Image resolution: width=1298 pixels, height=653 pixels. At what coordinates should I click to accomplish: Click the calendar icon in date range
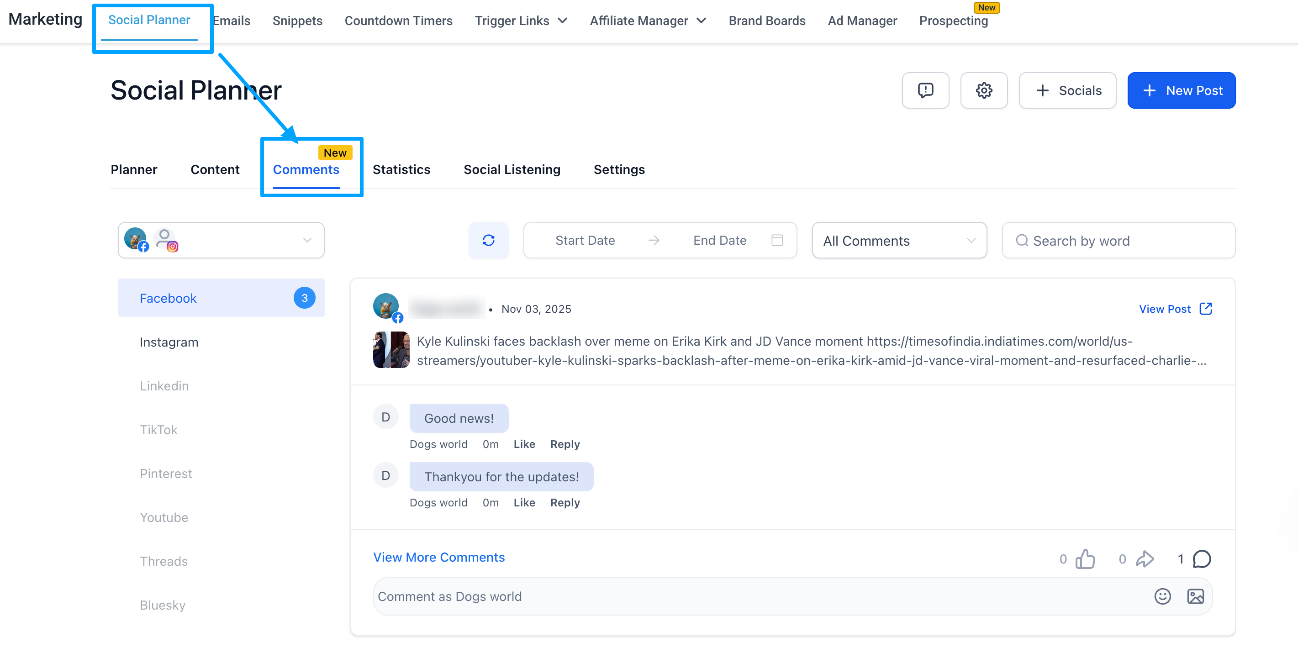[x=777, y=240]
